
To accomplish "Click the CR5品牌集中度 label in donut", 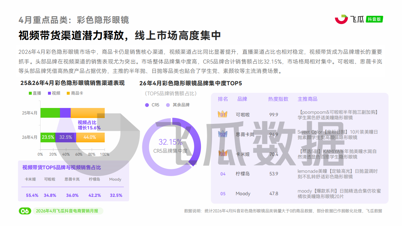I will (171, 151).
